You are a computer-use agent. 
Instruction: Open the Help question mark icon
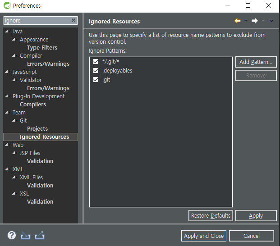click(x=12, y=235)
